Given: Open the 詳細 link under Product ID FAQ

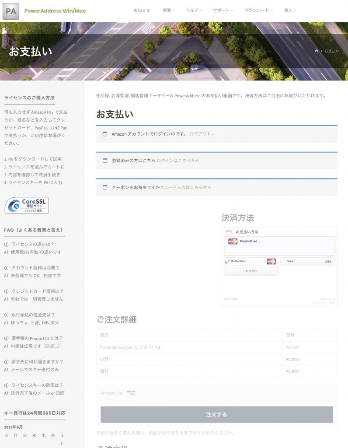Looking at the screenshot, I should [52, 346].
